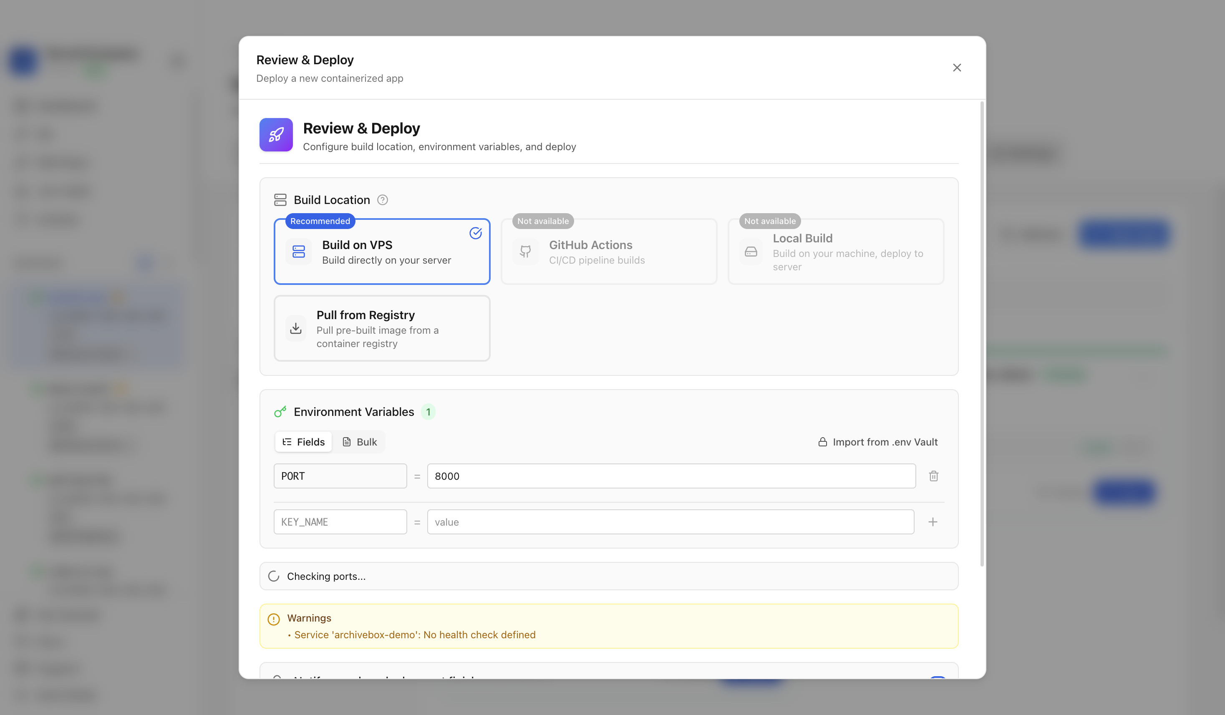Viewport: 1225px width, 715px height.
Task: Delete the PORT variable with trash icon
Action: pos(933,476)
